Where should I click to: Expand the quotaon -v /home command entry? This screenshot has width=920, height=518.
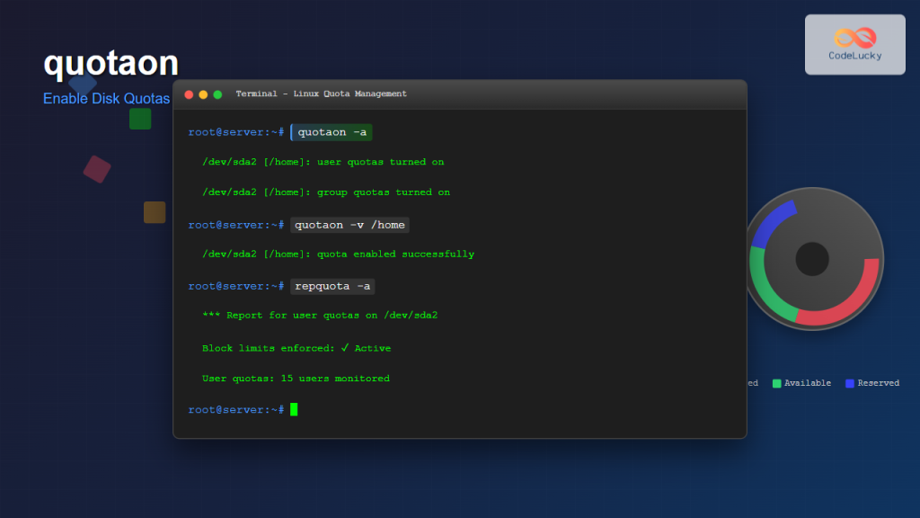[x=349, y=225]
